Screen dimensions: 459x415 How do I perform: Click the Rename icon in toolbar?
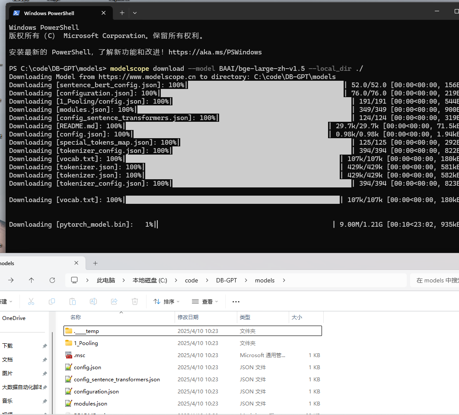point(93,301)
